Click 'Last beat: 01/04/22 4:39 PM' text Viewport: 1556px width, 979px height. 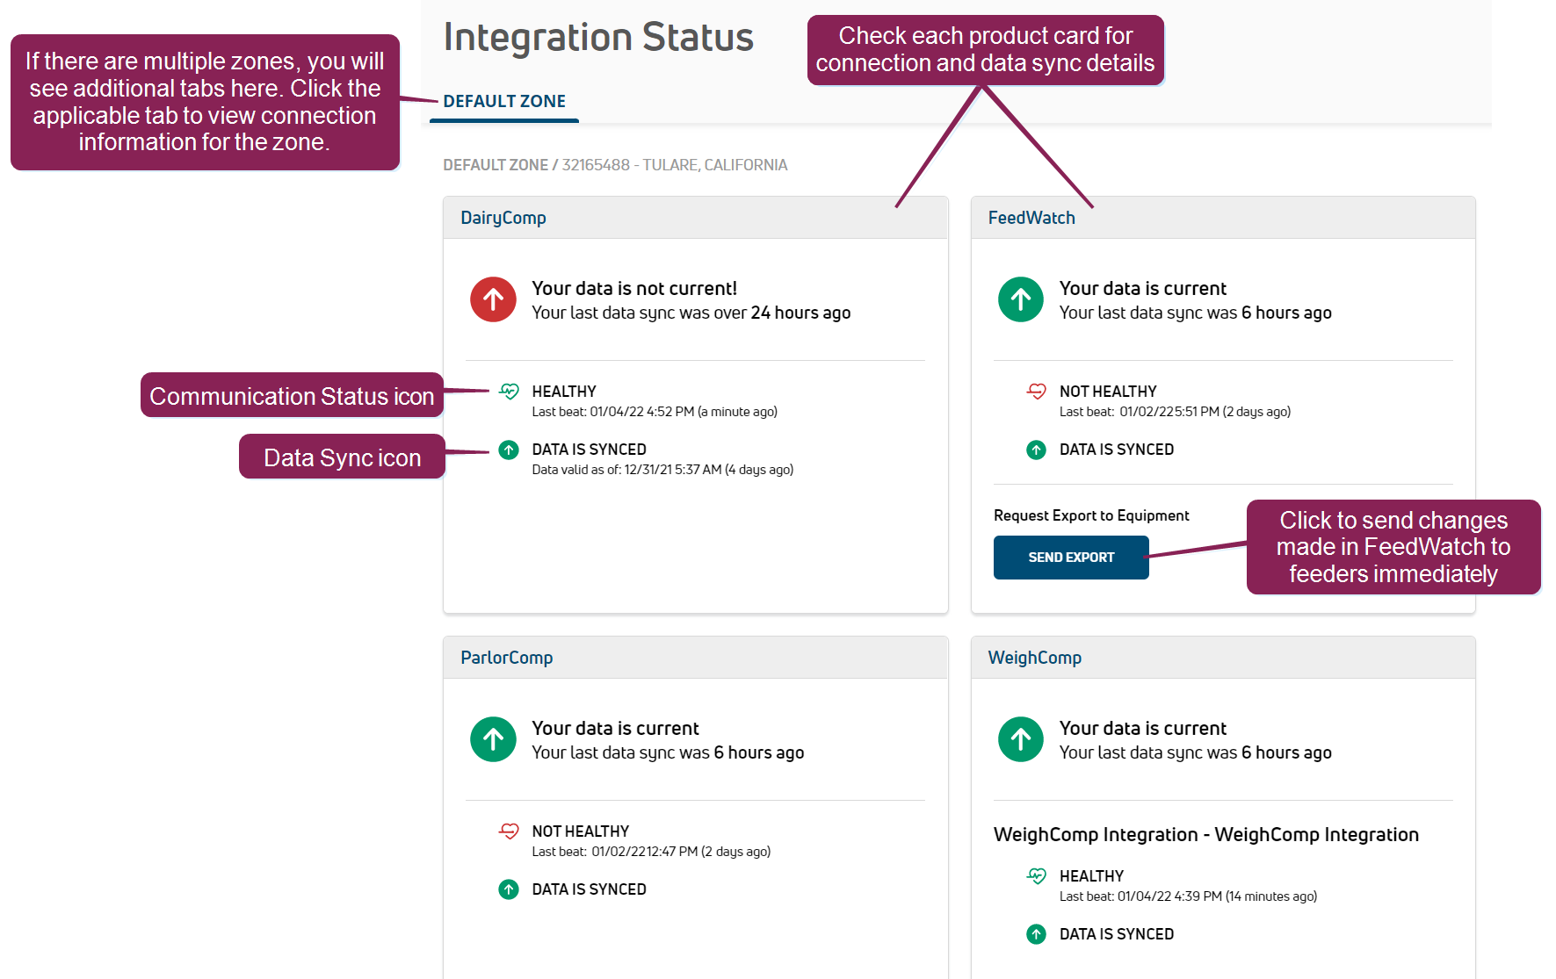point(1140,896)
